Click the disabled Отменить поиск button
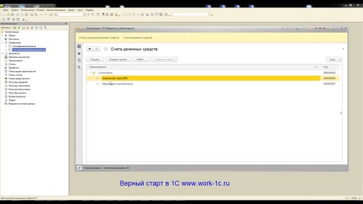363x204 pixels. (x=164, y=59)
